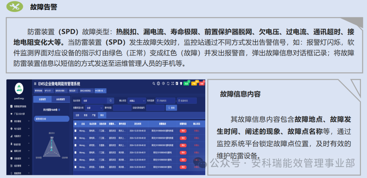Click the 综合看板 sidebar icon
This screenshot has width=367, height=178.
pyautogui.click(x=11, y=121)
